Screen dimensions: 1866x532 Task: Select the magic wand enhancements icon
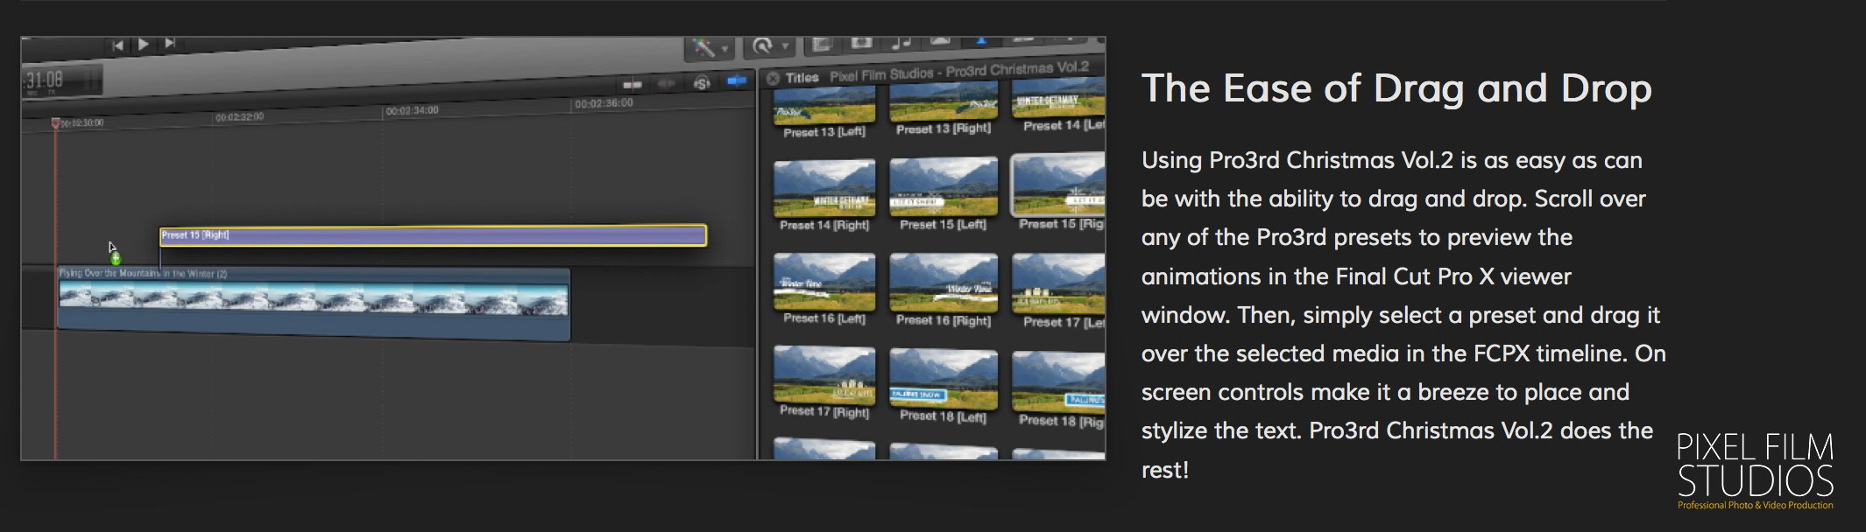point(703,47)
